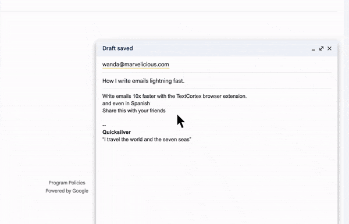Click the 'I travel the world' signature quote

click(x=147, y=140)
